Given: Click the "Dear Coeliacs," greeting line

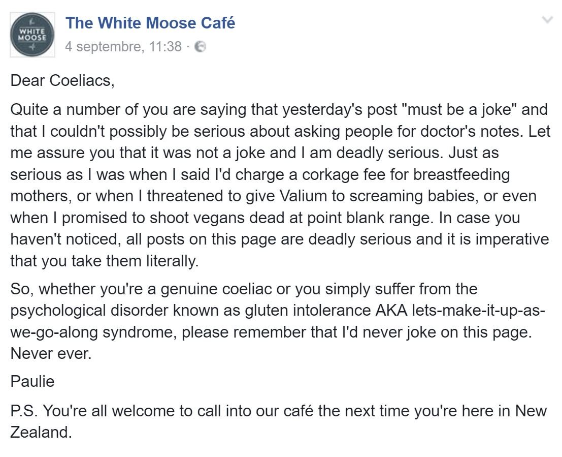Looking at the screenshot, I should [62, 80].
